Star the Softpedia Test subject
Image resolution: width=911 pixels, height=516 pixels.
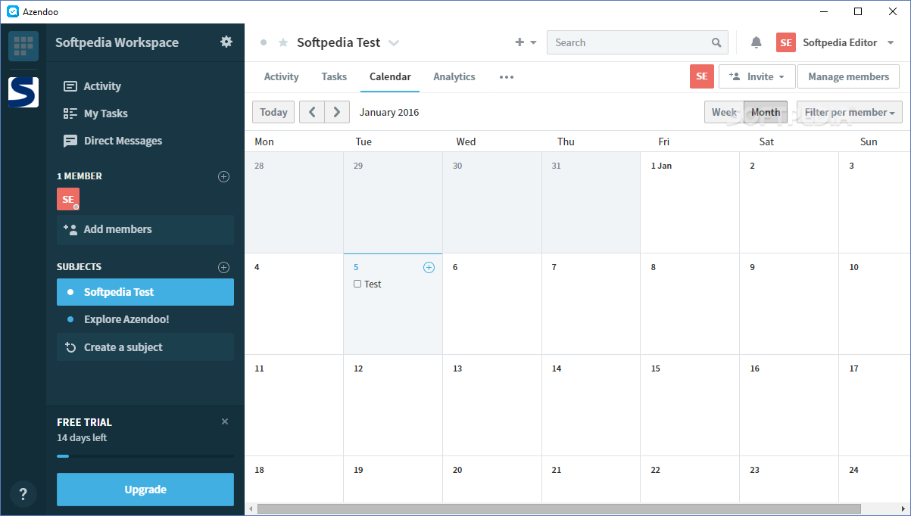click(x=283, y=42)
